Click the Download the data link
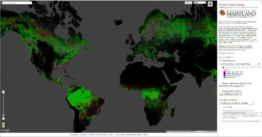The height and width of the screenshot is (137, 262). click(226, 53)
